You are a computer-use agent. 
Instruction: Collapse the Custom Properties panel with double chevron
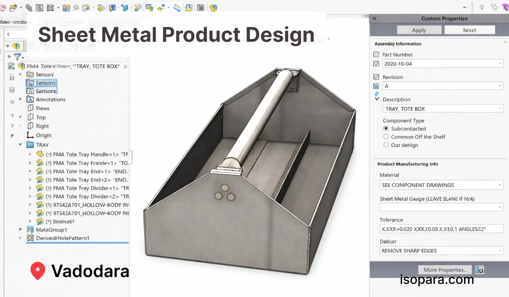[374, 19]
